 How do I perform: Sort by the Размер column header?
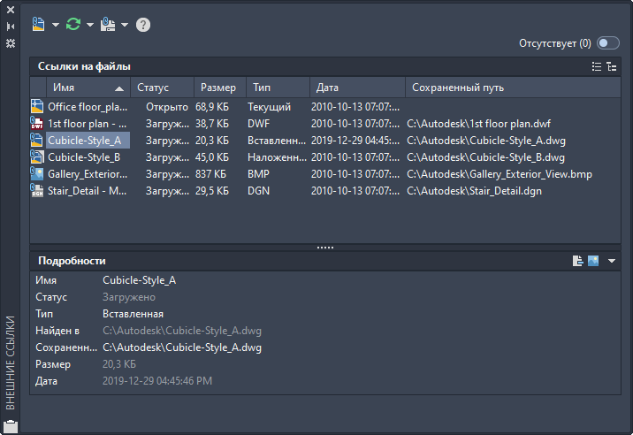(x=220, y=88)
